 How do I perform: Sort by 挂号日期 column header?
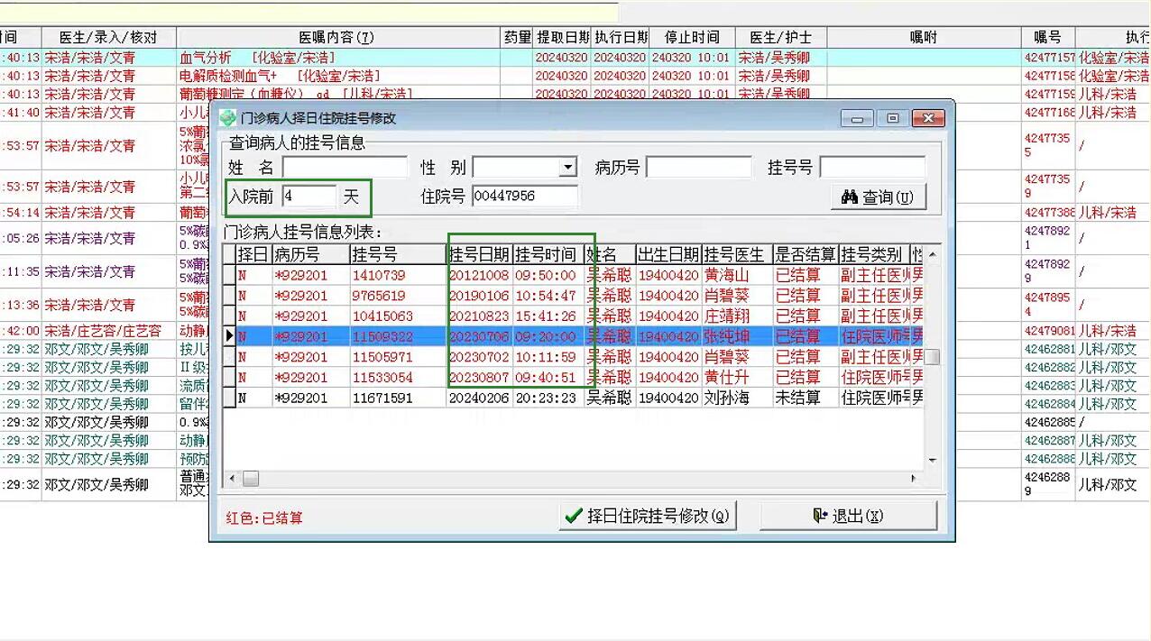point(480,254)
